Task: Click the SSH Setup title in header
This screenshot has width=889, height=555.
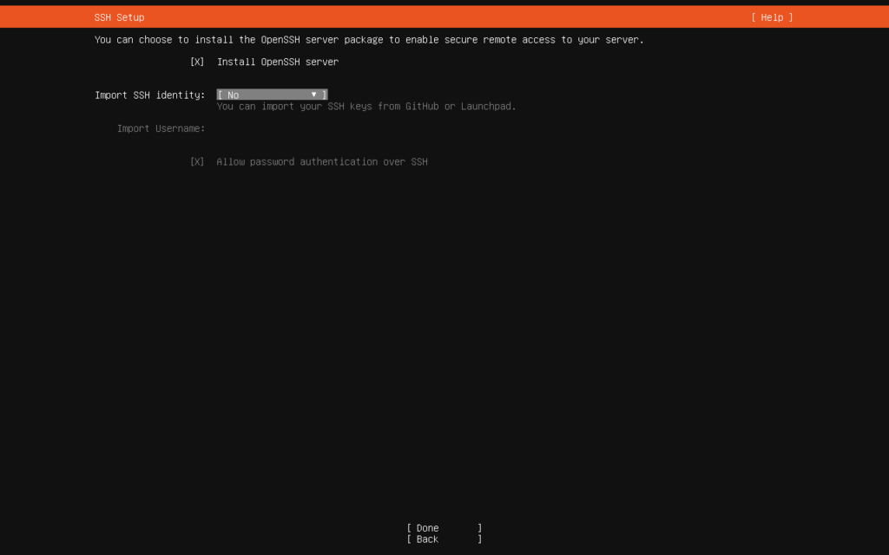Action: pyautogui.click(x=119, y=17)
